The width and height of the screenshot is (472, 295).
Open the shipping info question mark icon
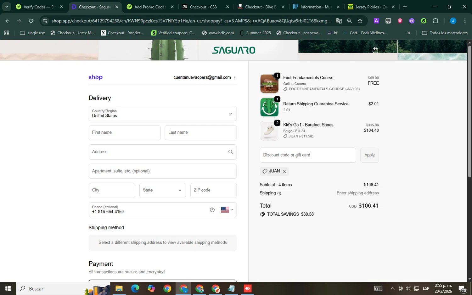point(279,193)
